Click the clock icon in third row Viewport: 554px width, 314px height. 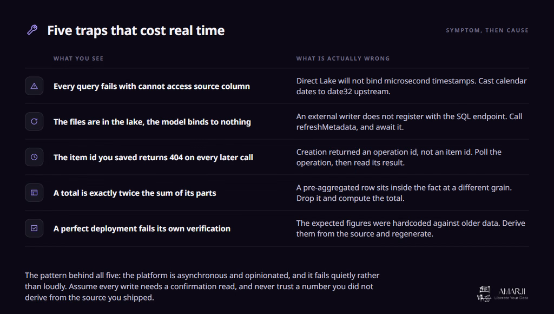coord(34,157)
